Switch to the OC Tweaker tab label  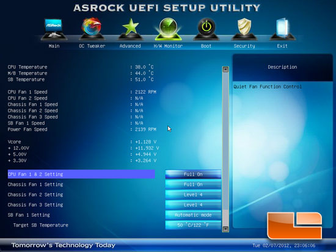point(92,46)
